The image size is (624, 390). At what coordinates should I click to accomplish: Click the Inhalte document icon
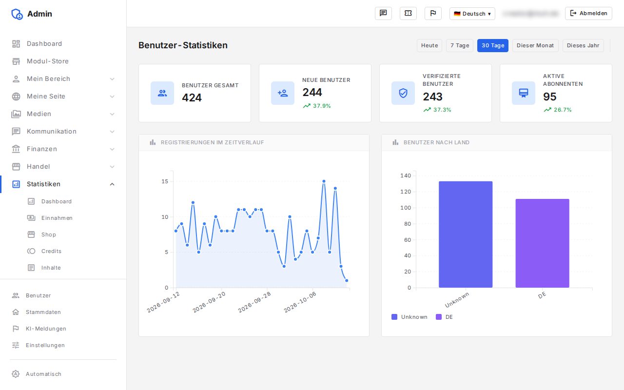tap(31, 268)
